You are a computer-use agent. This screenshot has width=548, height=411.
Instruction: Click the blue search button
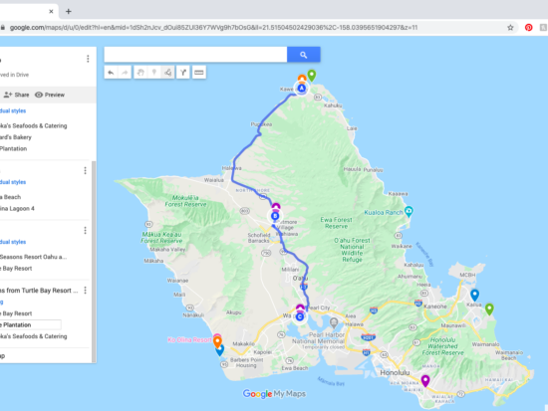coord(303,55)
